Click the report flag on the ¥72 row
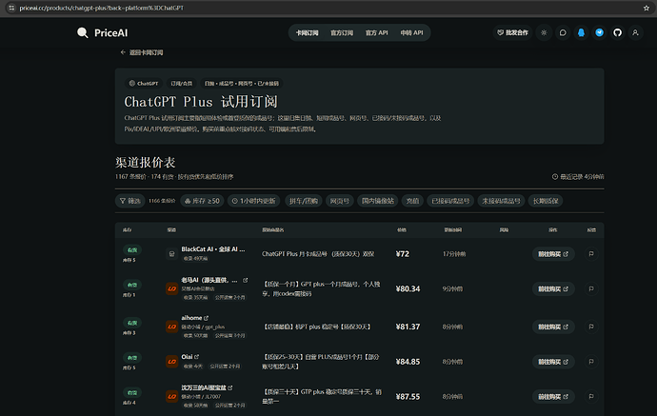This screenshot has width=657, height=416. pyautogui.click(x=591, y=254)
